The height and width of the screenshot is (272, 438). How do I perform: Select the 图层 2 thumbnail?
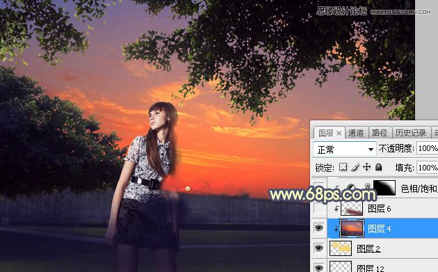pos(341,248)
